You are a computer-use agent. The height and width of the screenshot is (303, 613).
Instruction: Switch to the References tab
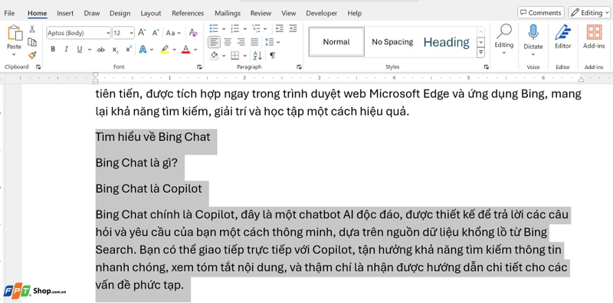click(188, 13)
